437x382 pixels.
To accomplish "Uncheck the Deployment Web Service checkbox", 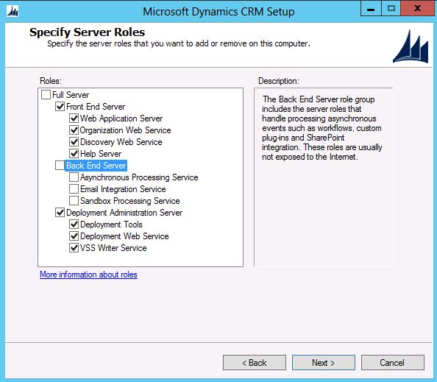I will 74,236.
